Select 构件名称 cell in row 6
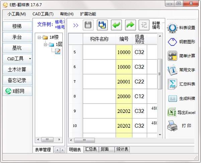Viewport: 201px width, 163px height. [x=99, y=67]
